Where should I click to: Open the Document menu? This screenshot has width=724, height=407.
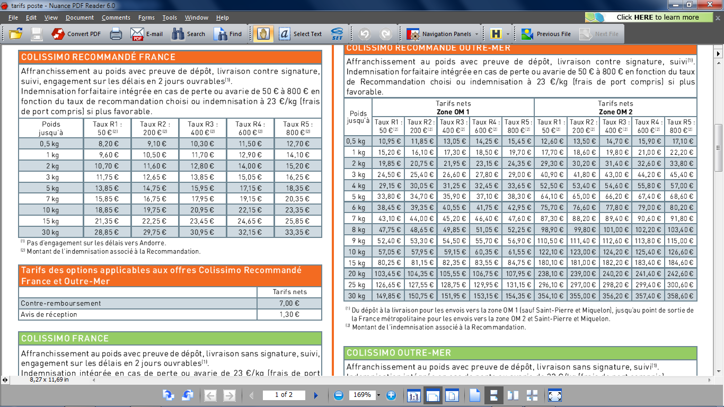pyautogui.click(x=80, y=17)
